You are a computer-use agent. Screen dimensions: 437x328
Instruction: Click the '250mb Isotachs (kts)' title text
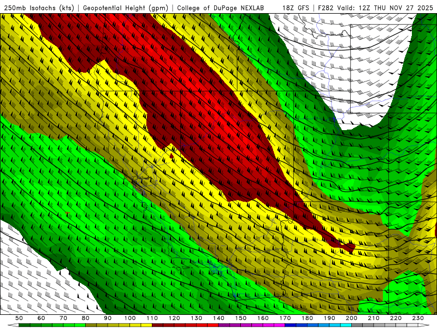point(39,8)
